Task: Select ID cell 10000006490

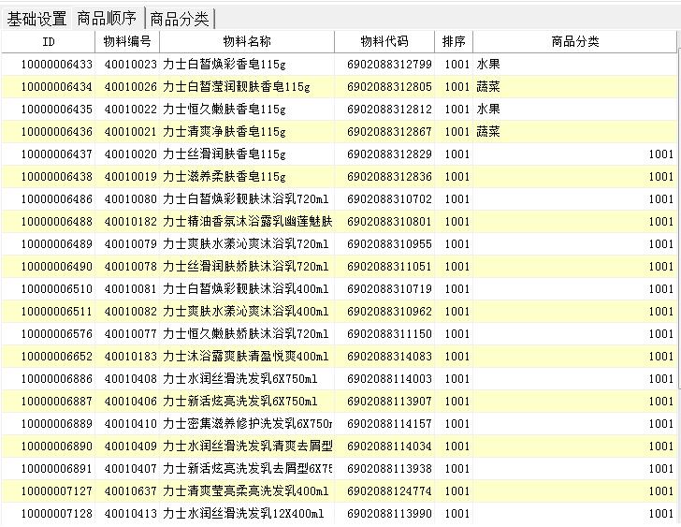Action: (x=57, y=267)
